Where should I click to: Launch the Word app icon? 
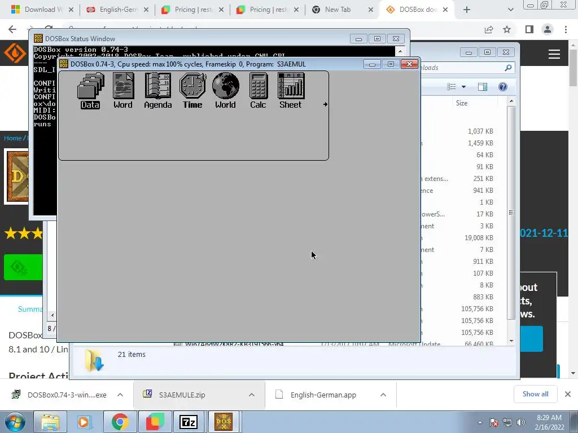[123, 90]
